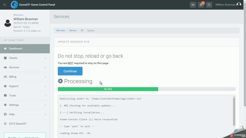Click the sidebar date 2015-07-03 12:36PM

point(26,23)
